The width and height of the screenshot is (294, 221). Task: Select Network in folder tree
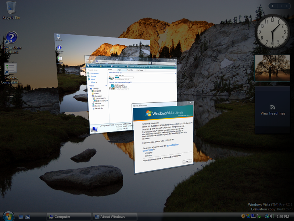[x=97, y=104]
